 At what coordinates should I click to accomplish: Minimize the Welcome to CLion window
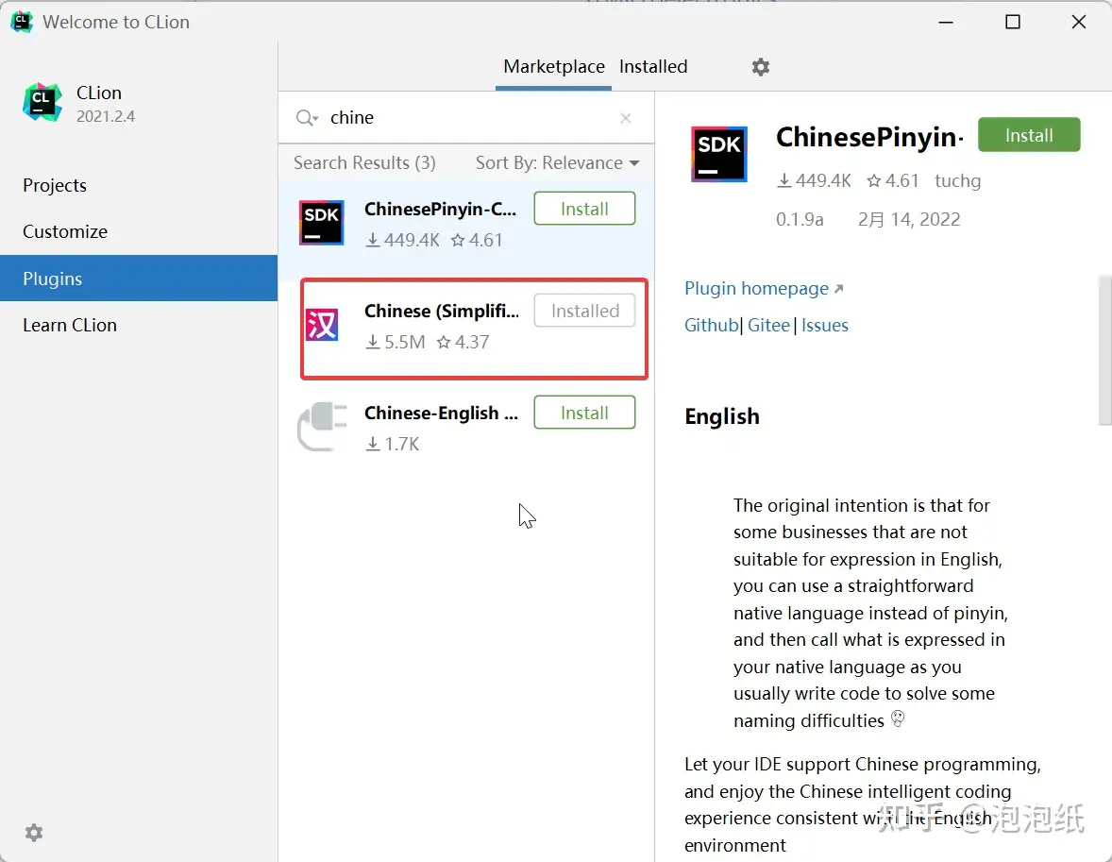coord(945,22)
